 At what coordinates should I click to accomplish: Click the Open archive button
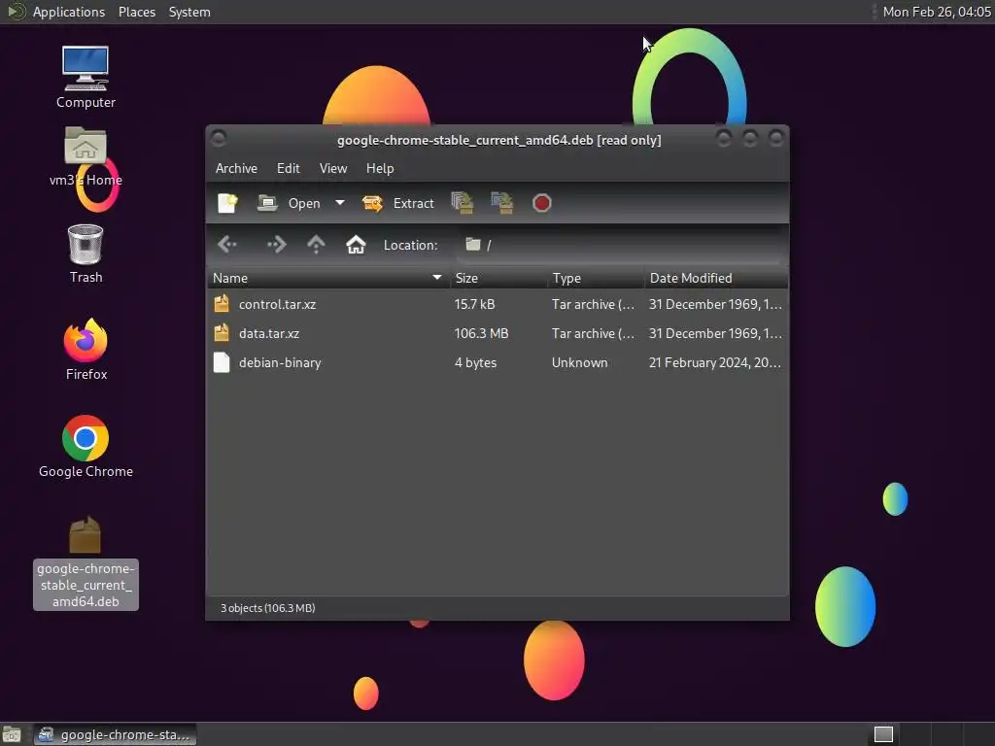tap(289, 203)
